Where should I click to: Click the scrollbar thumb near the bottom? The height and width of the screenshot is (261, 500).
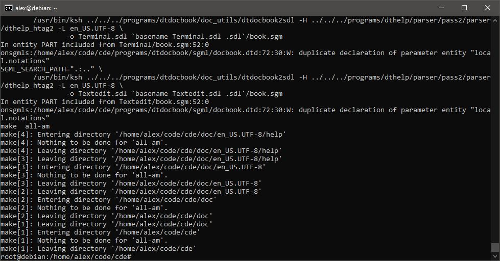click(x=495, y=247)
